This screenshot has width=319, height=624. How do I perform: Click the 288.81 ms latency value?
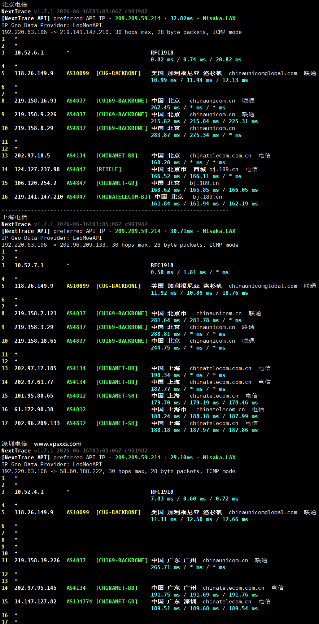tap(165, 334)
